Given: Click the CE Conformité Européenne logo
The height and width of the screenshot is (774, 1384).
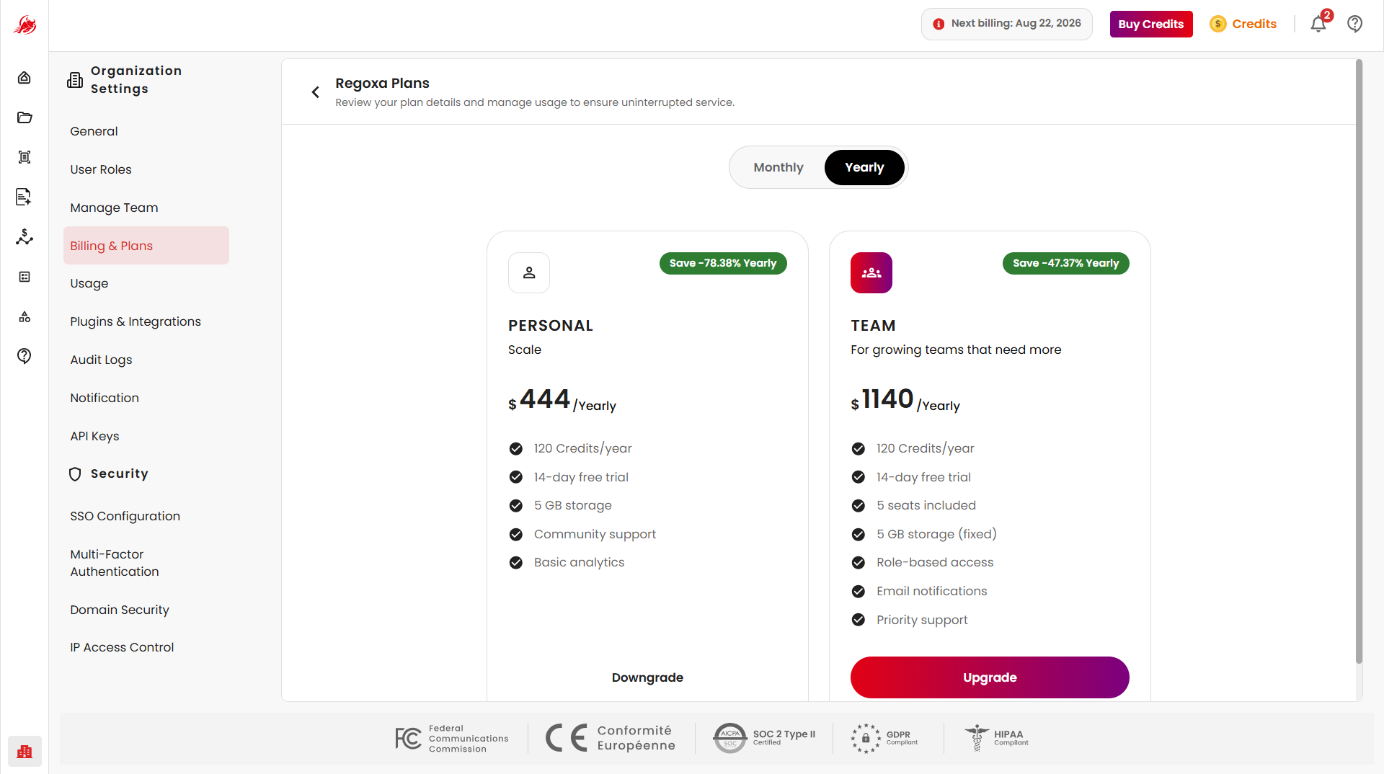Looking at the screenshot, I should pos(611,738).
